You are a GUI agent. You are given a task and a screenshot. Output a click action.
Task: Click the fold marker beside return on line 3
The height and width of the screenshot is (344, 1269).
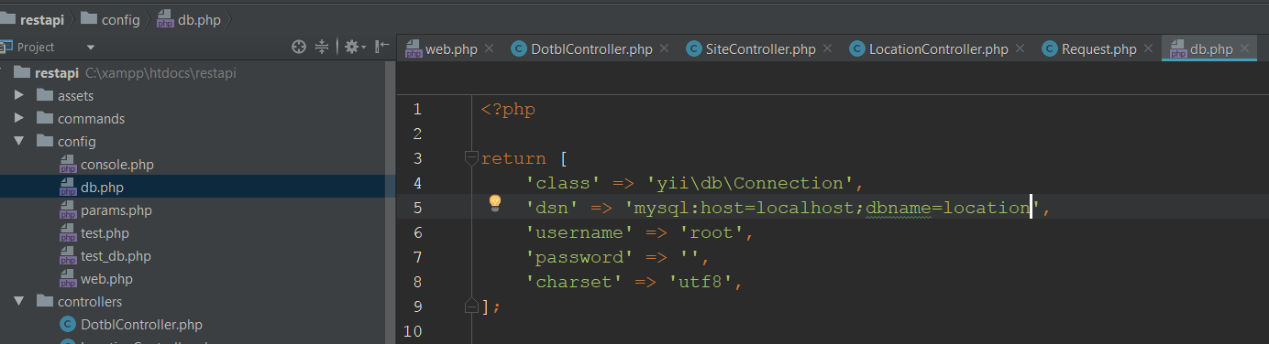click(471, 158)
